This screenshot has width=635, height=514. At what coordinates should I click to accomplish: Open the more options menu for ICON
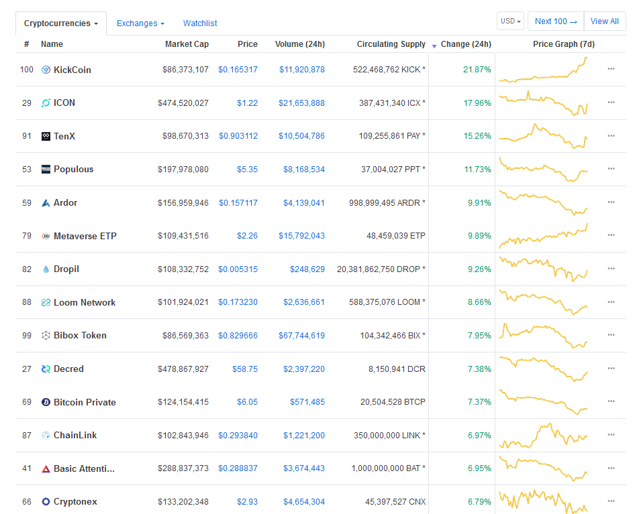611,103
